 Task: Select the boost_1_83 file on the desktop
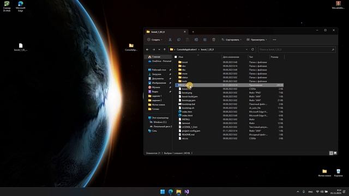(21, 47)
